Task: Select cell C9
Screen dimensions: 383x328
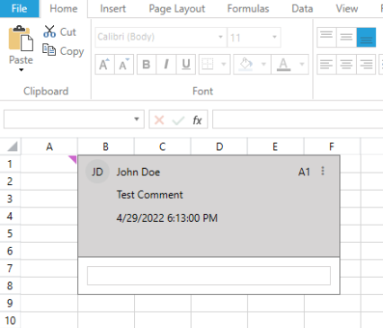Action: (163, 303)
